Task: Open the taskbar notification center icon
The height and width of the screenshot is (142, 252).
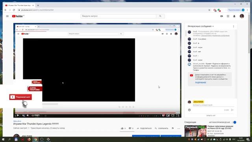Action: pos(248,139)
